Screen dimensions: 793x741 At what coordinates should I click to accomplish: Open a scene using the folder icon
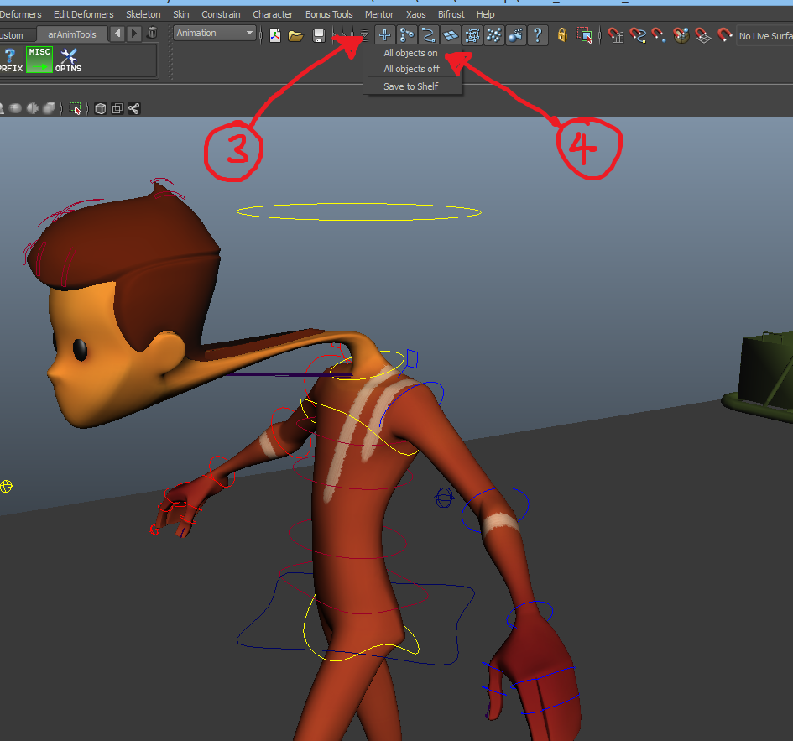point(295,35)
